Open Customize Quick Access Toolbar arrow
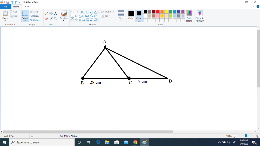 20,2
